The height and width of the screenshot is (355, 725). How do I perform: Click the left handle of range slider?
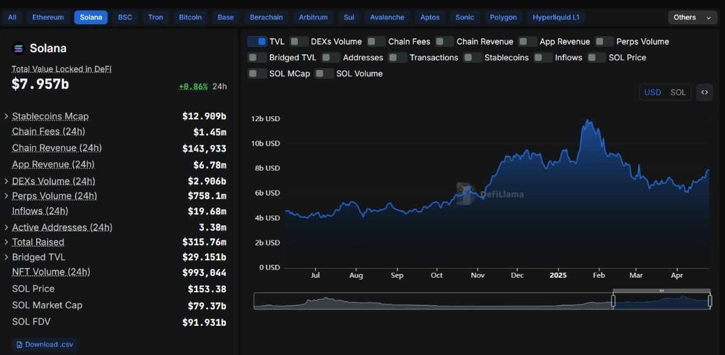click(613, 301)
